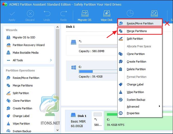Click the 580.00MB partition usage bar
This screenshot has height=134, width=173.
point(98,46)
